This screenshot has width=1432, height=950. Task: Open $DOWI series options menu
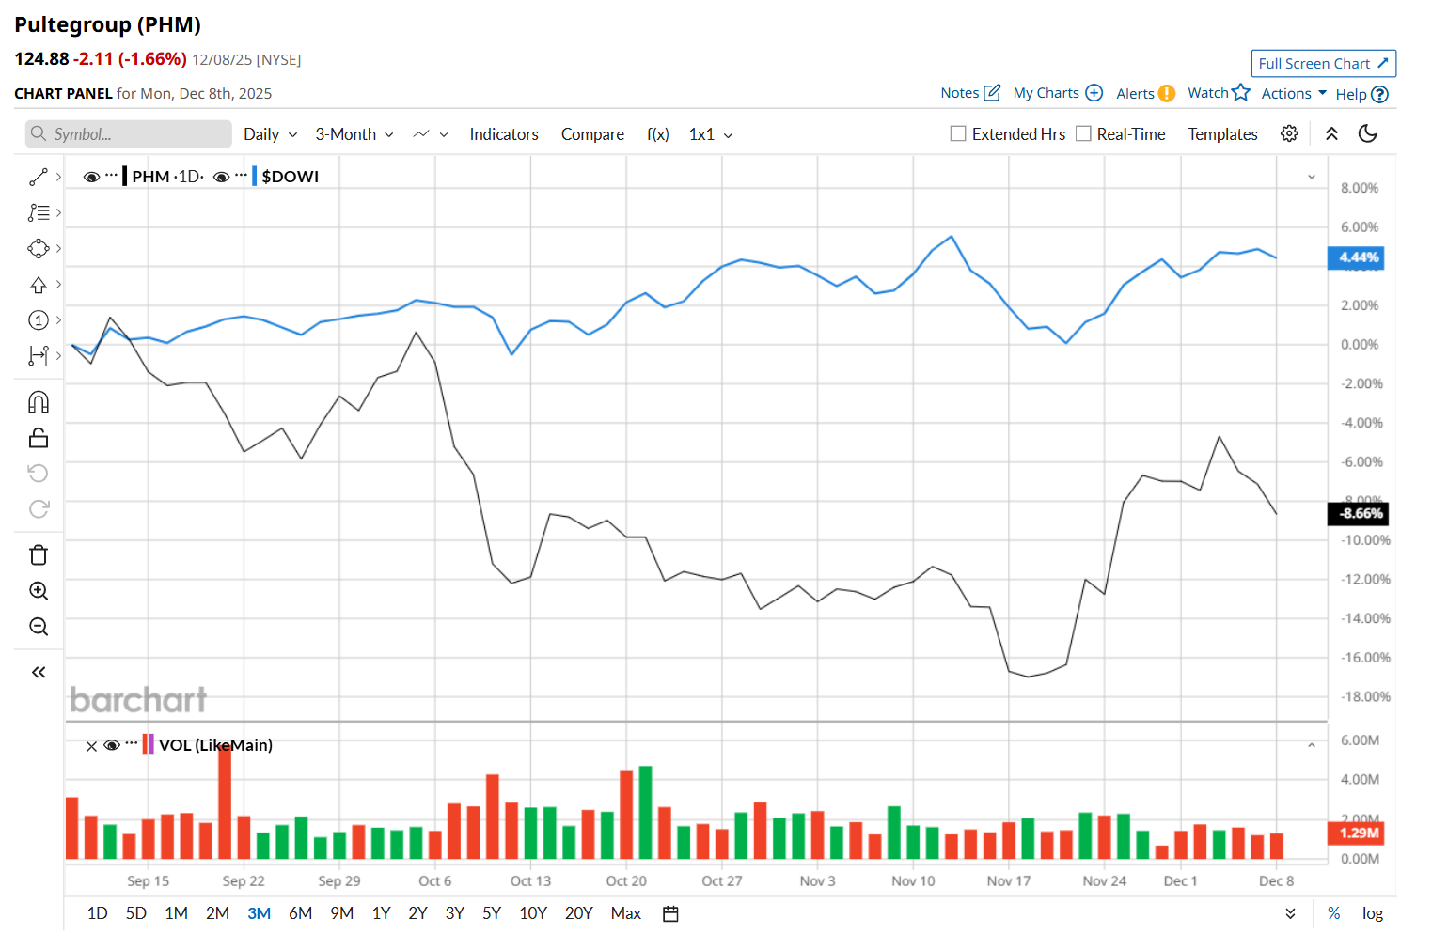point(242,176)
